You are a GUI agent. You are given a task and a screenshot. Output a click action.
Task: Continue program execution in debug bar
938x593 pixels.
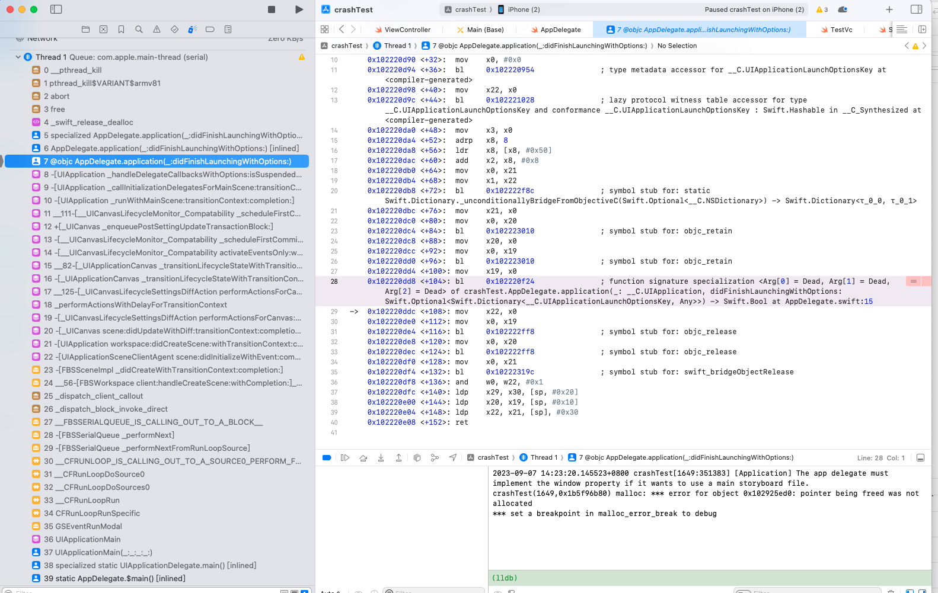(345, 457)
